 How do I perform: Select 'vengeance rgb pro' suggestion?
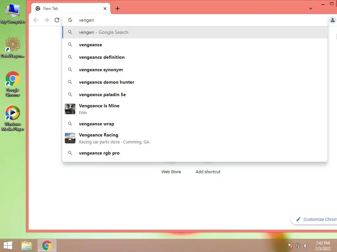click(x=195, y=153)
